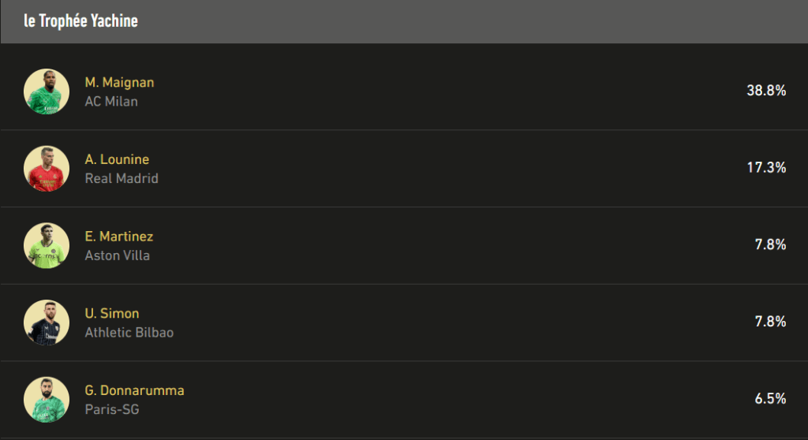Click the 6.5% vote percentage

coord(770,399)
